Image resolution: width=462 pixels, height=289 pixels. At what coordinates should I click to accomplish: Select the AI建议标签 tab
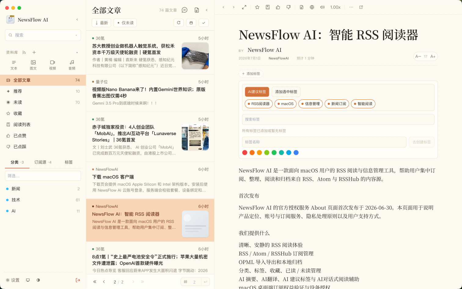point(257,92)
